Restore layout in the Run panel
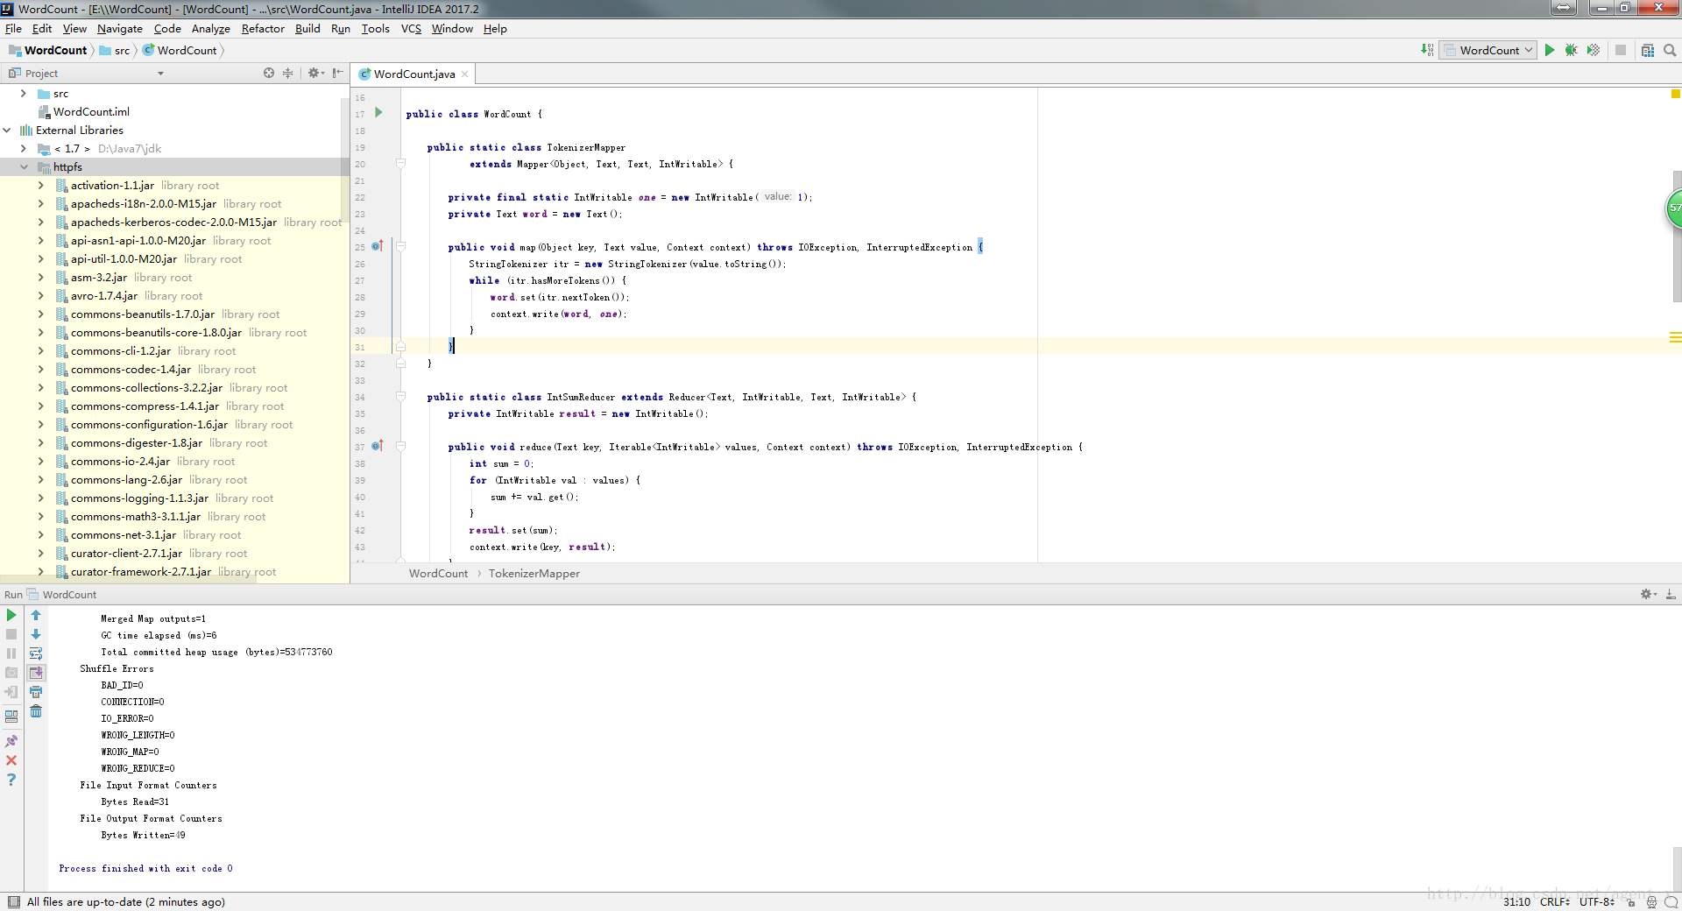 pos(11,716)
